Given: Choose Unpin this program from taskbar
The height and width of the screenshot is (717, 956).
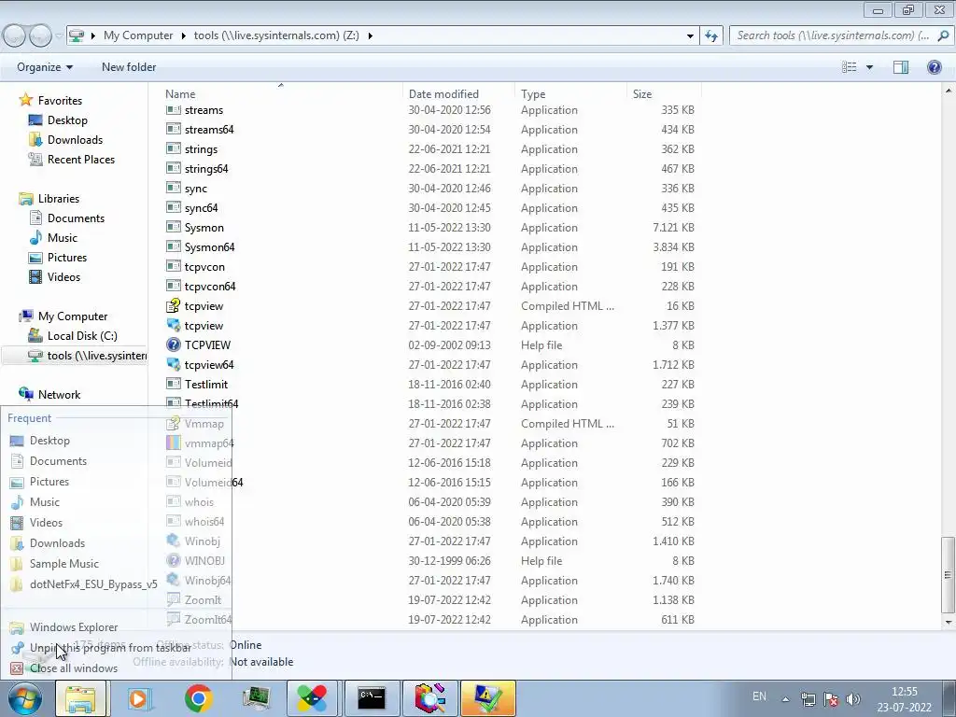Looking at the screenshot, I should tap(110, 648).
